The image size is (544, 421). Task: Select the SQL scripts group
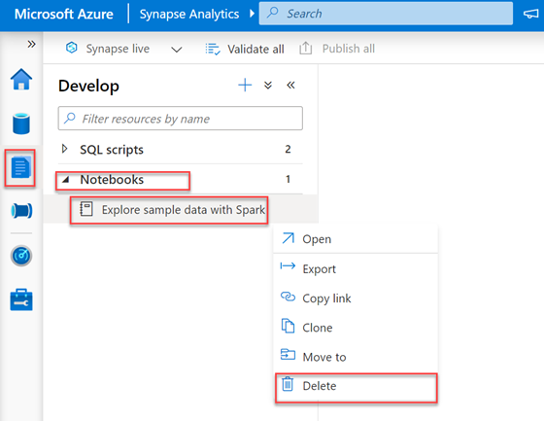click(181, 150)
